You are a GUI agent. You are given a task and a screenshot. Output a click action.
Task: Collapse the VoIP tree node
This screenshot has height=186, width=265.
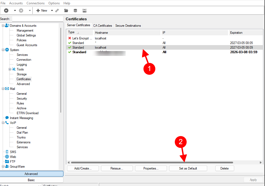[3, 123]
